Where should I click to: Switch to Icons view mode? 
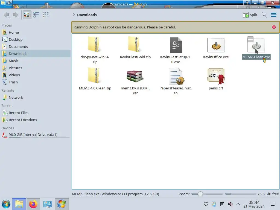[27, 15]
